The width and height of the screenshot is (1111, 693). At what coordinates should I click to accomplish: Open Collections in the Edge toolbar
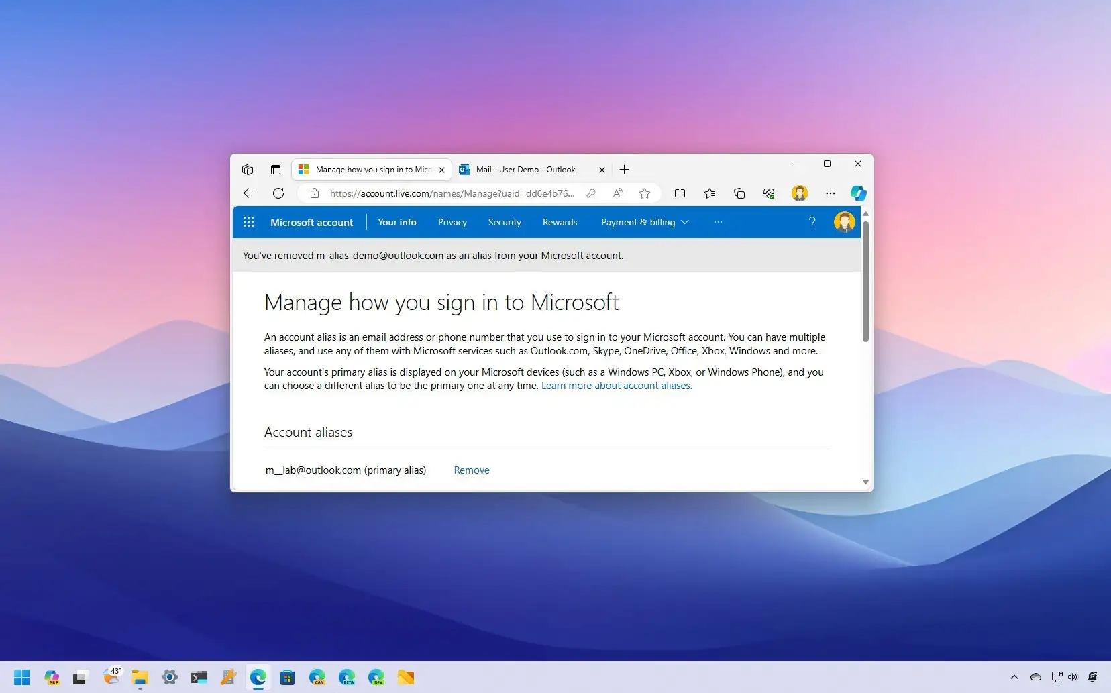coord(739,193)
